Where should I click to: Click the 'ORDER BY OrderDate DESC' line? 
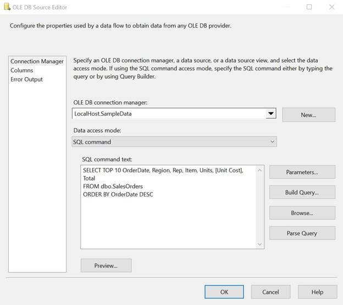[x=118, y=194]
